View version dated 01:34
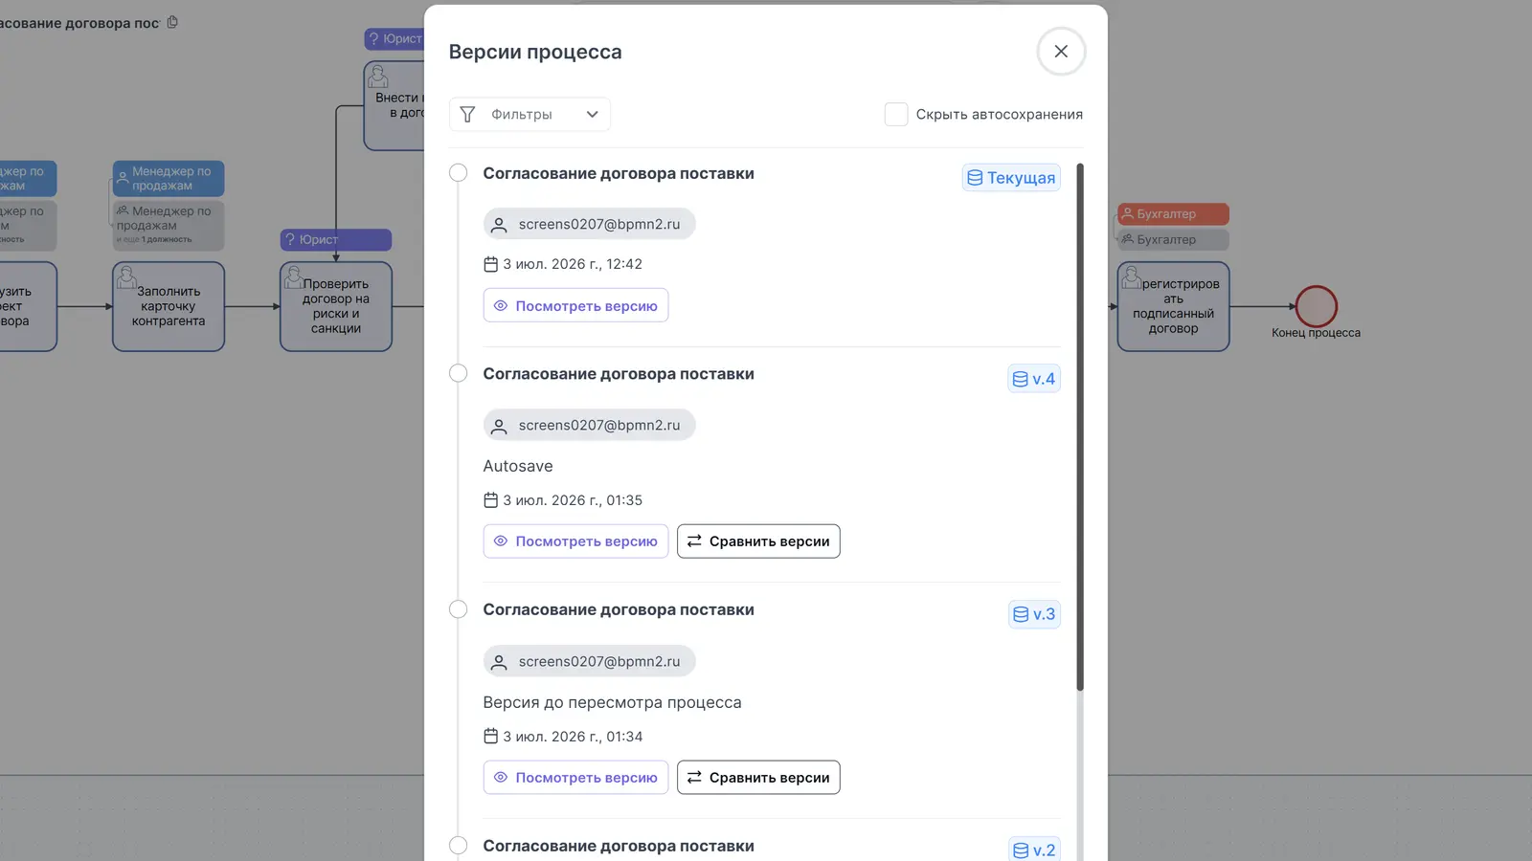1532x861 pixels. point(575,777)
